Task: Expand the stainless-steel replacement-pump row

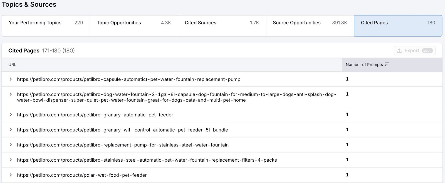Action: click(11, 145)
